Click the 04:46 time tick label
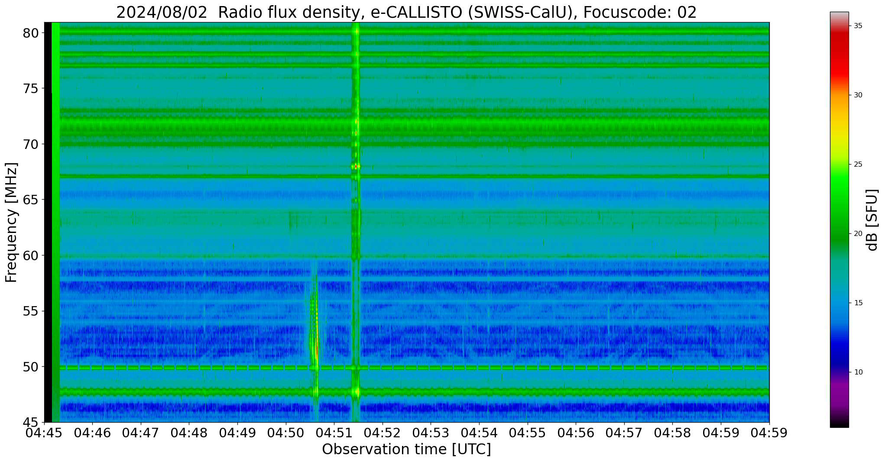 pos(93,433)
